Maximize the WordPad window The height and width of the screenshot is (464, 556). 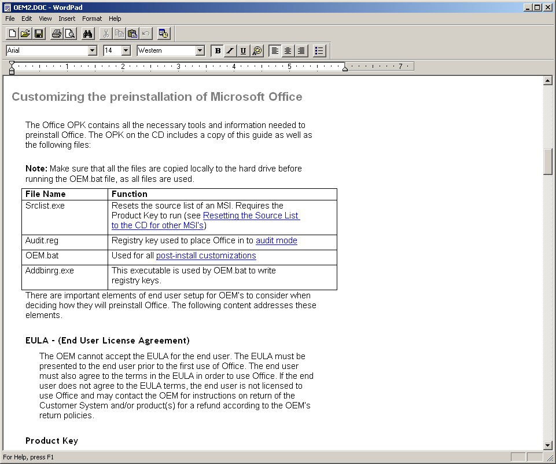coord(537,7)
